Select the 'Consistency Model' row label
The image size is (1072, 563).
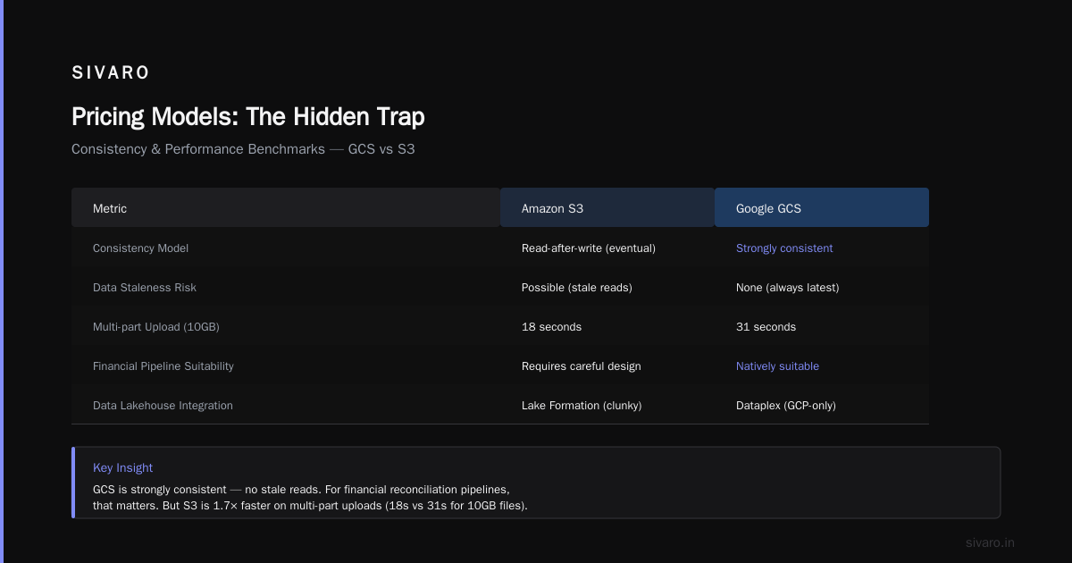tap(140, 248)
